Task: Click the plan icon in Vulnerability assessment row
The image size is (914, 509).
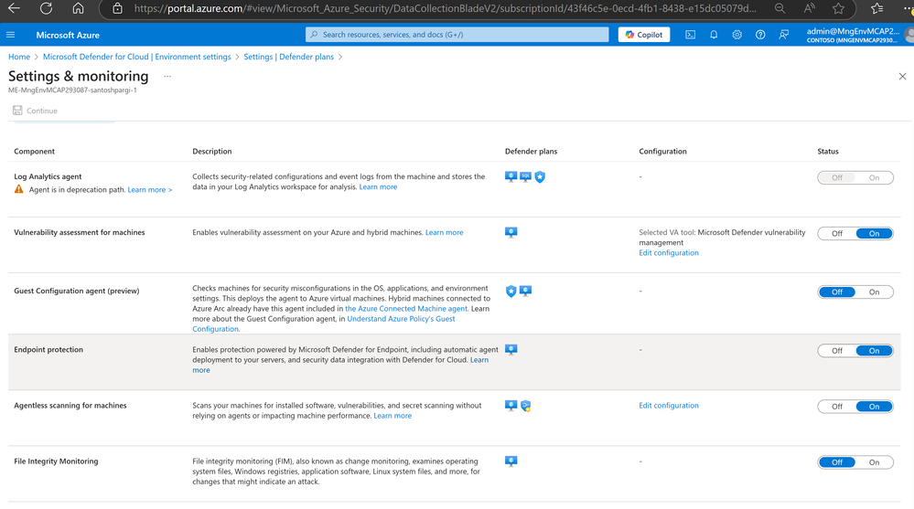Action: 511,232
